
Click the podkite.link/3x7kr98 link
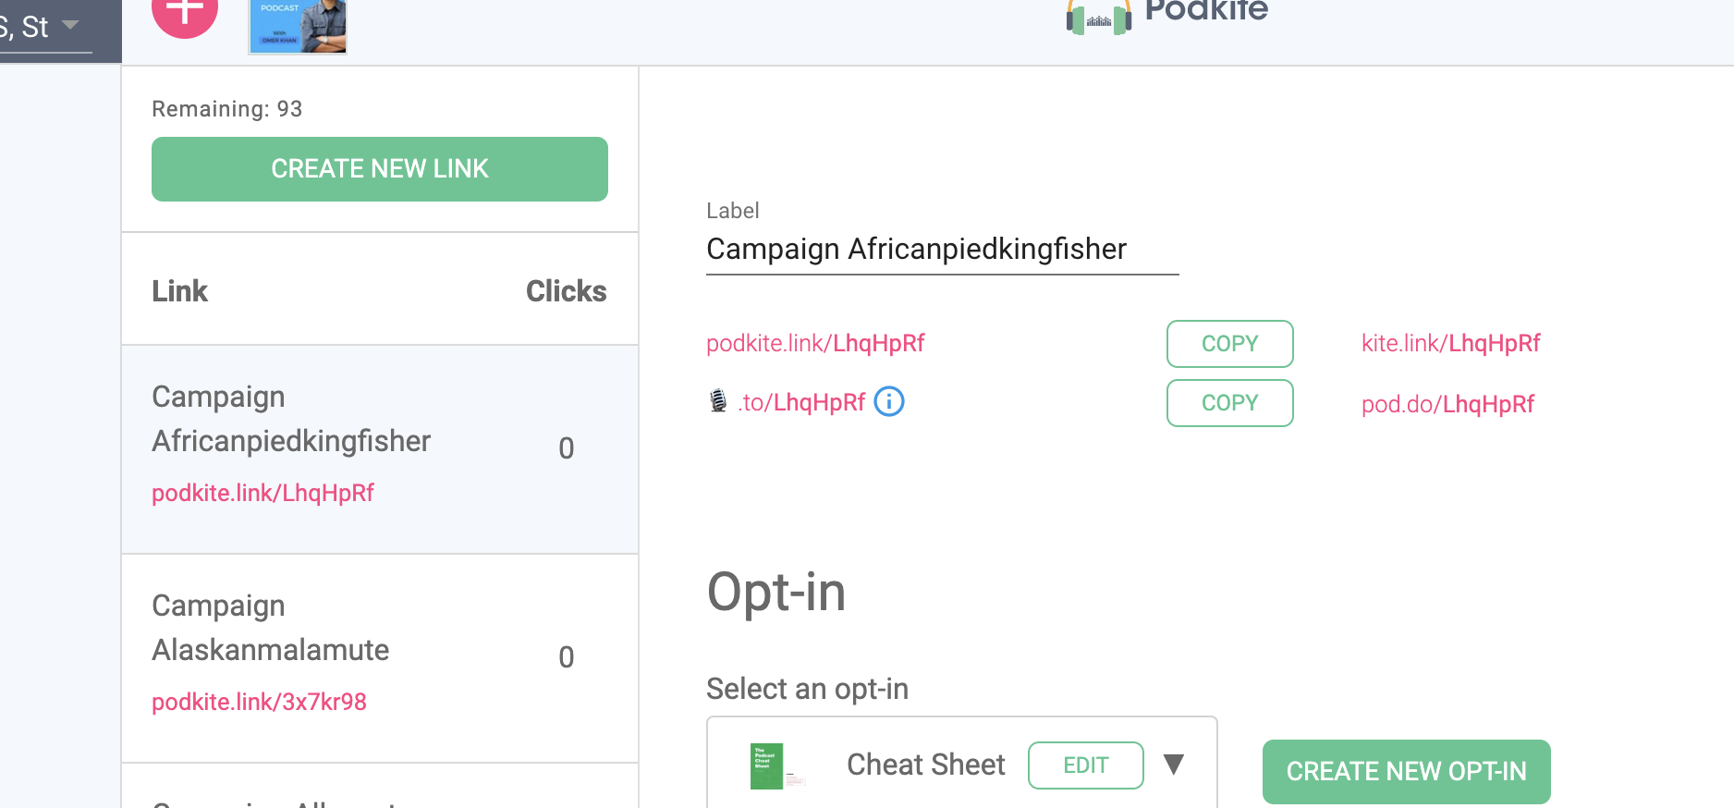pyautogui.click(x=259, y=702)
